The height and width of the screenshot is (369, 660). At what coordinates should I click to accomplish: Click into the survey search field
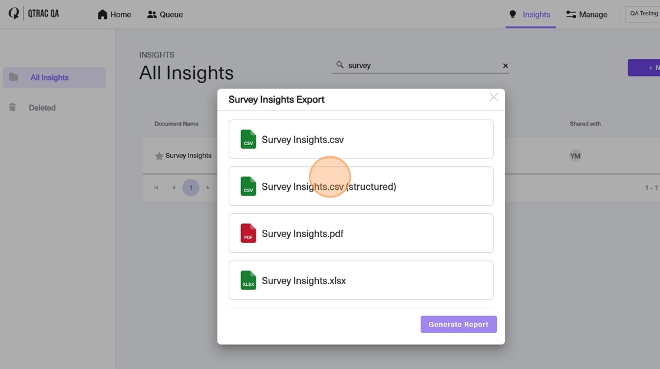(x=420, y=65)
